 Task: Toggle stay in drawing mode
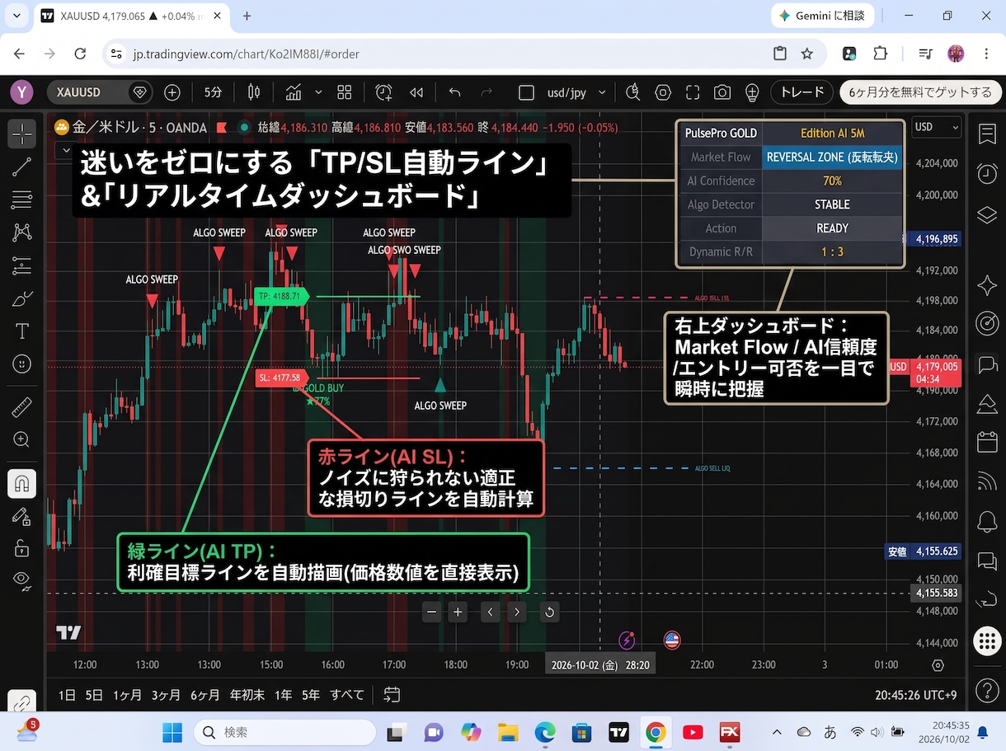[22, 516]
